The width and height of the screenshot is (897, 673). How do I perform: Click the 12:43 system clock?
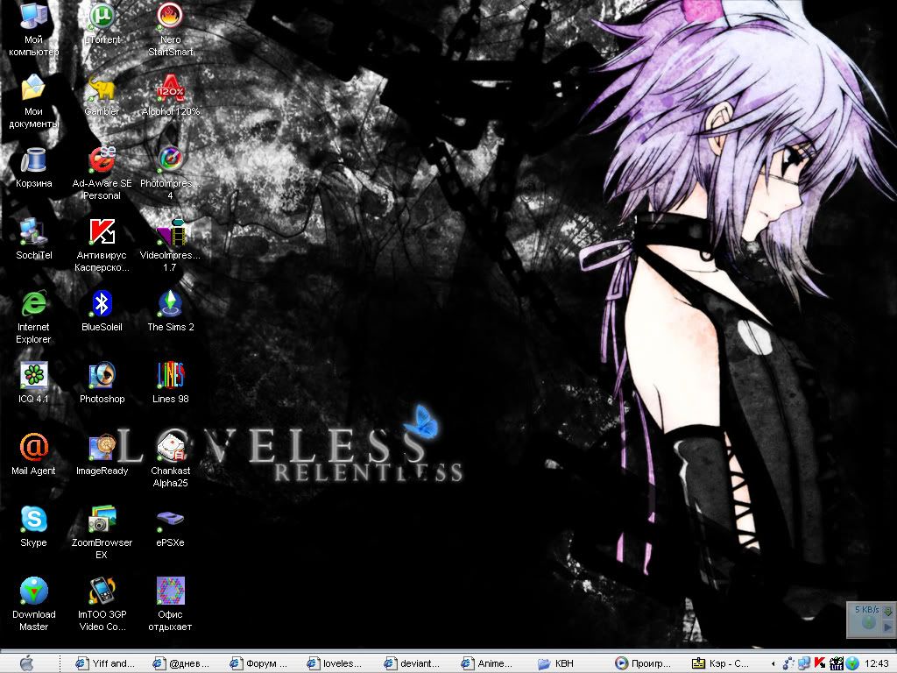876,664
